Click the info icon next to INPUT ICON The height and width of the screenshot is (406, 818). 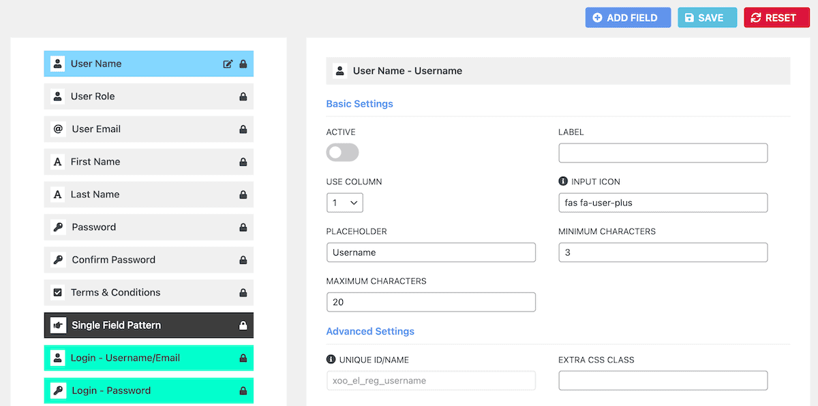[564, 181]
